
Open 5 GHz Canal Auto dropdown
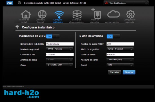(120, 65)
